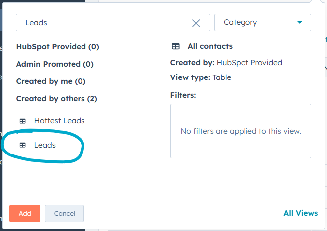
Task: Click the 'View type: Table' text
Action: (x=201, y=77)
